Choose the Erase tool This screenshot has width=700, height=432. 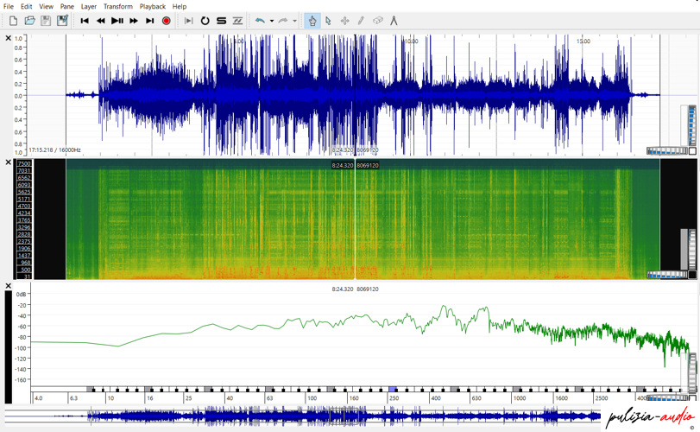click(x=378, y=21)
